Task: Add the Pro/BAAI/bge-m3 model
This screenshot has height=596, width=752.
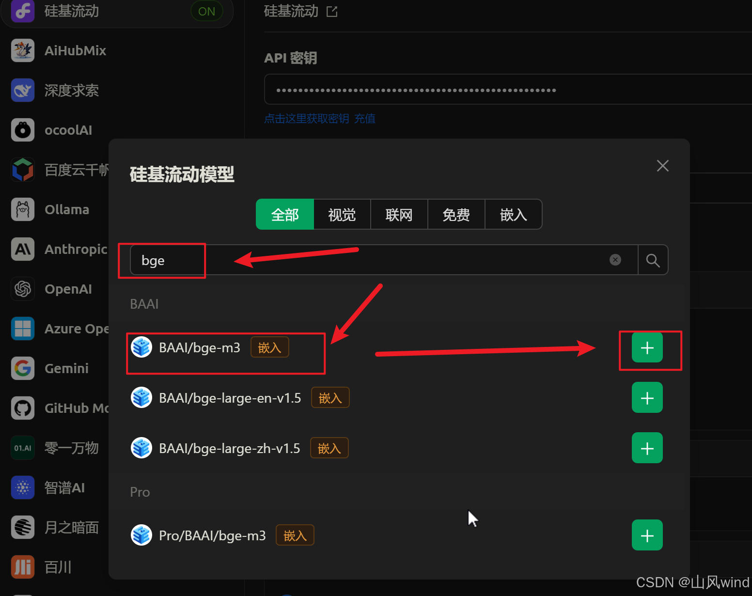Action: (647, 535)
